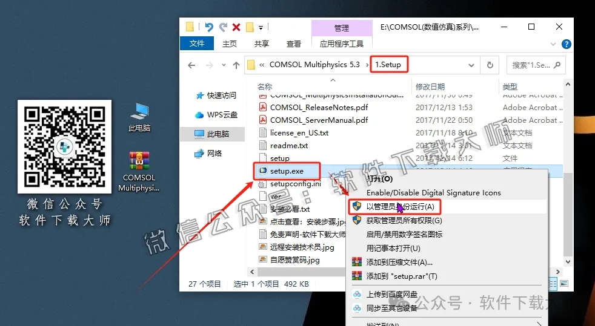Select COMSOL_ServerManual.pdf file
This screenshot has width=595, height=326.
[x=319, y=120]
